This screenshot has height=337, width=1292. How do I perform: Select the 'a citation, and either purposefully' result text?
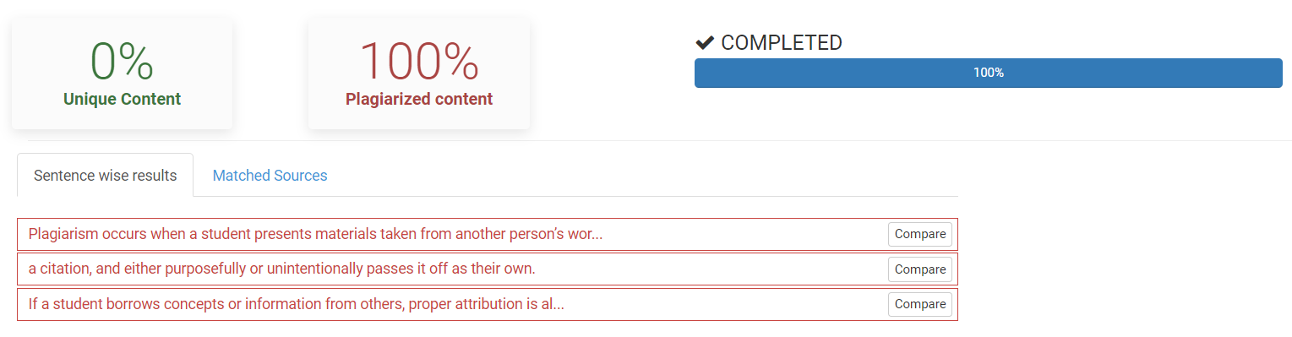tap(281, 269)
